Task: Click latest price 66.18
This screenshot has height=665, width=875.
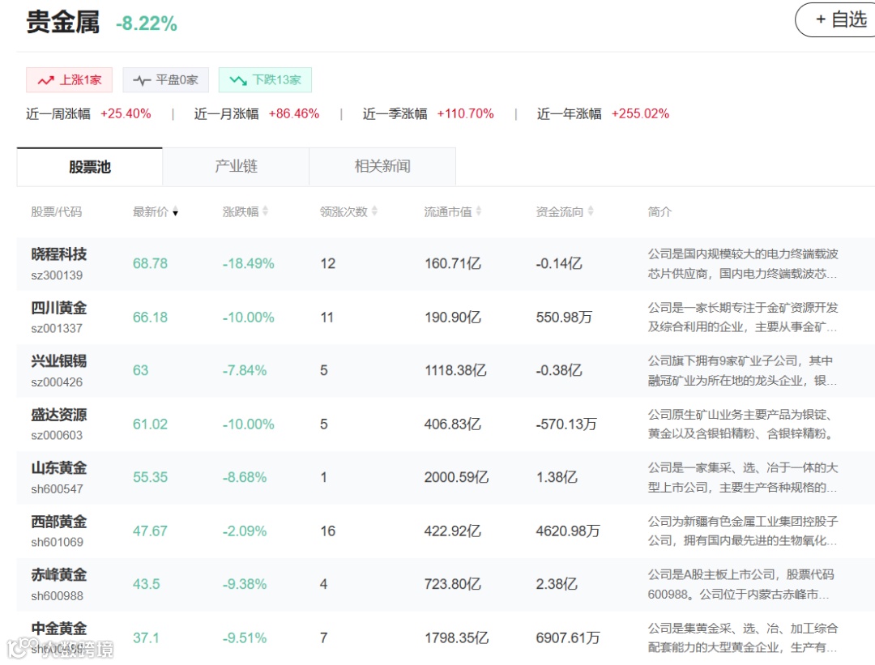Action: pyautogui.click(x=150, y=317)
